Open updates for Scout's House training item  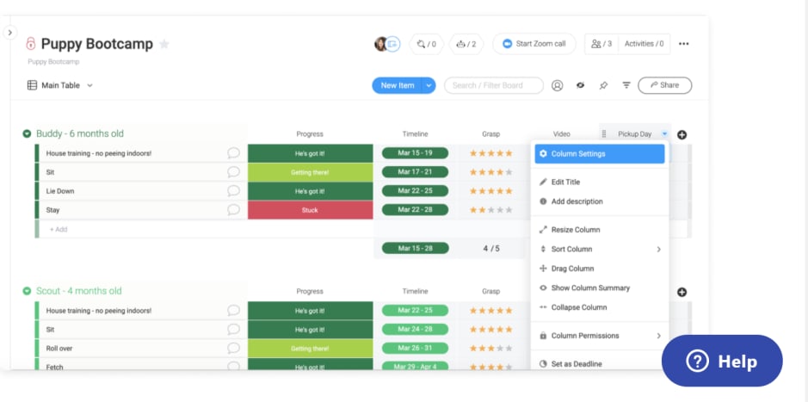tap(233, 310)
